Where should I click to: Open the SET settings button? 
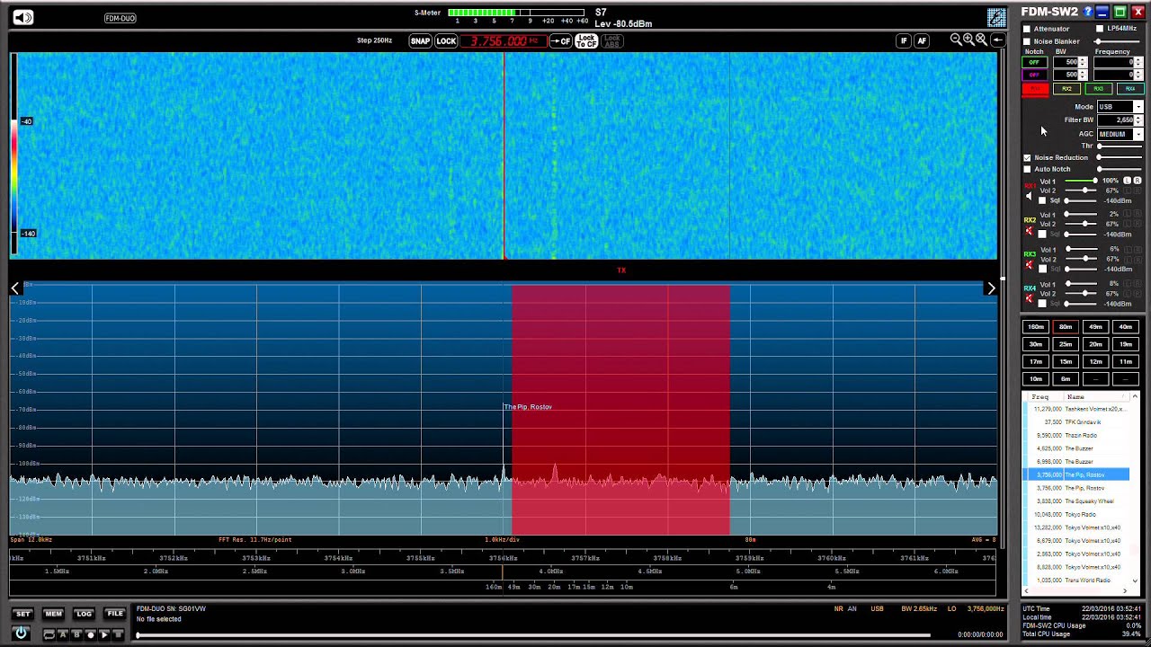(22, 614)
